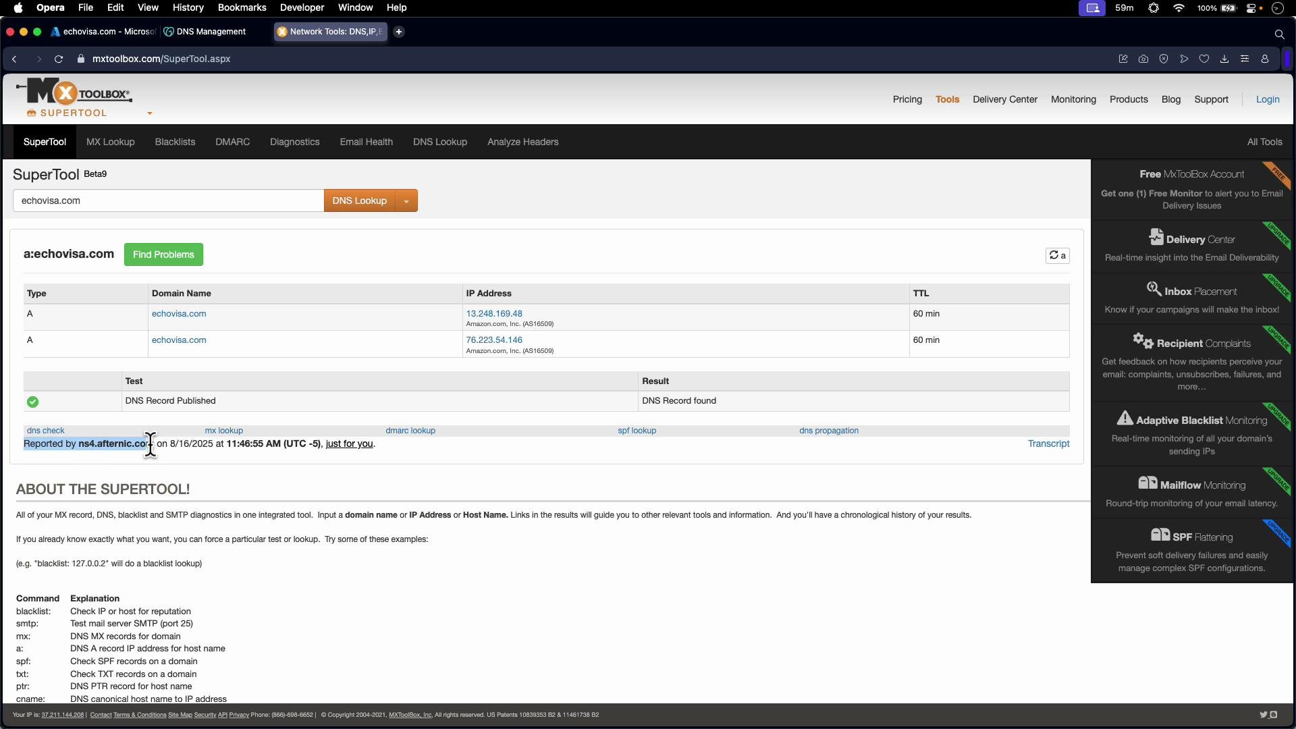Open the Bookmarks menu

pyautogui.click(x=242, y=8)
